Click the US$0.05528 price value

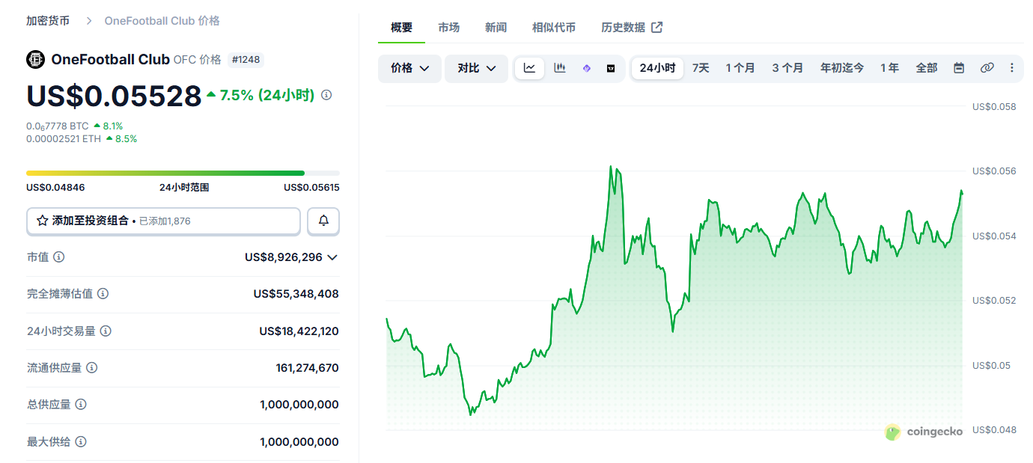coord(114,96)
